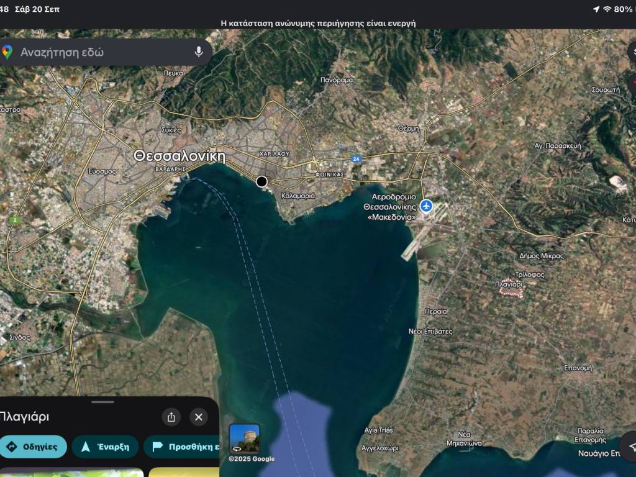The image size is (636, 477).
Task: Tap the Google Maps pin logo
Action: coord(7,52)
